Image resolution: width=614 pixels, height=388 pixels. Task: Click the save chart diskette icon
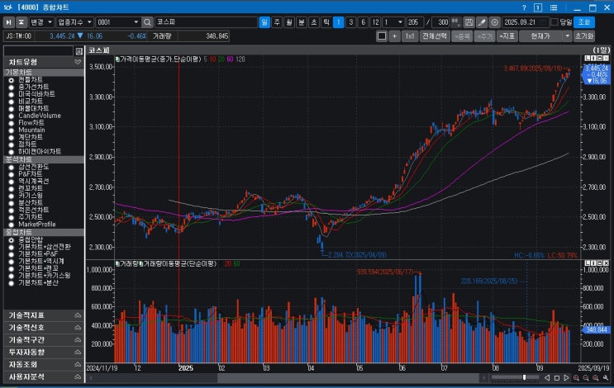pyautogui.click(x=469, y=22)
